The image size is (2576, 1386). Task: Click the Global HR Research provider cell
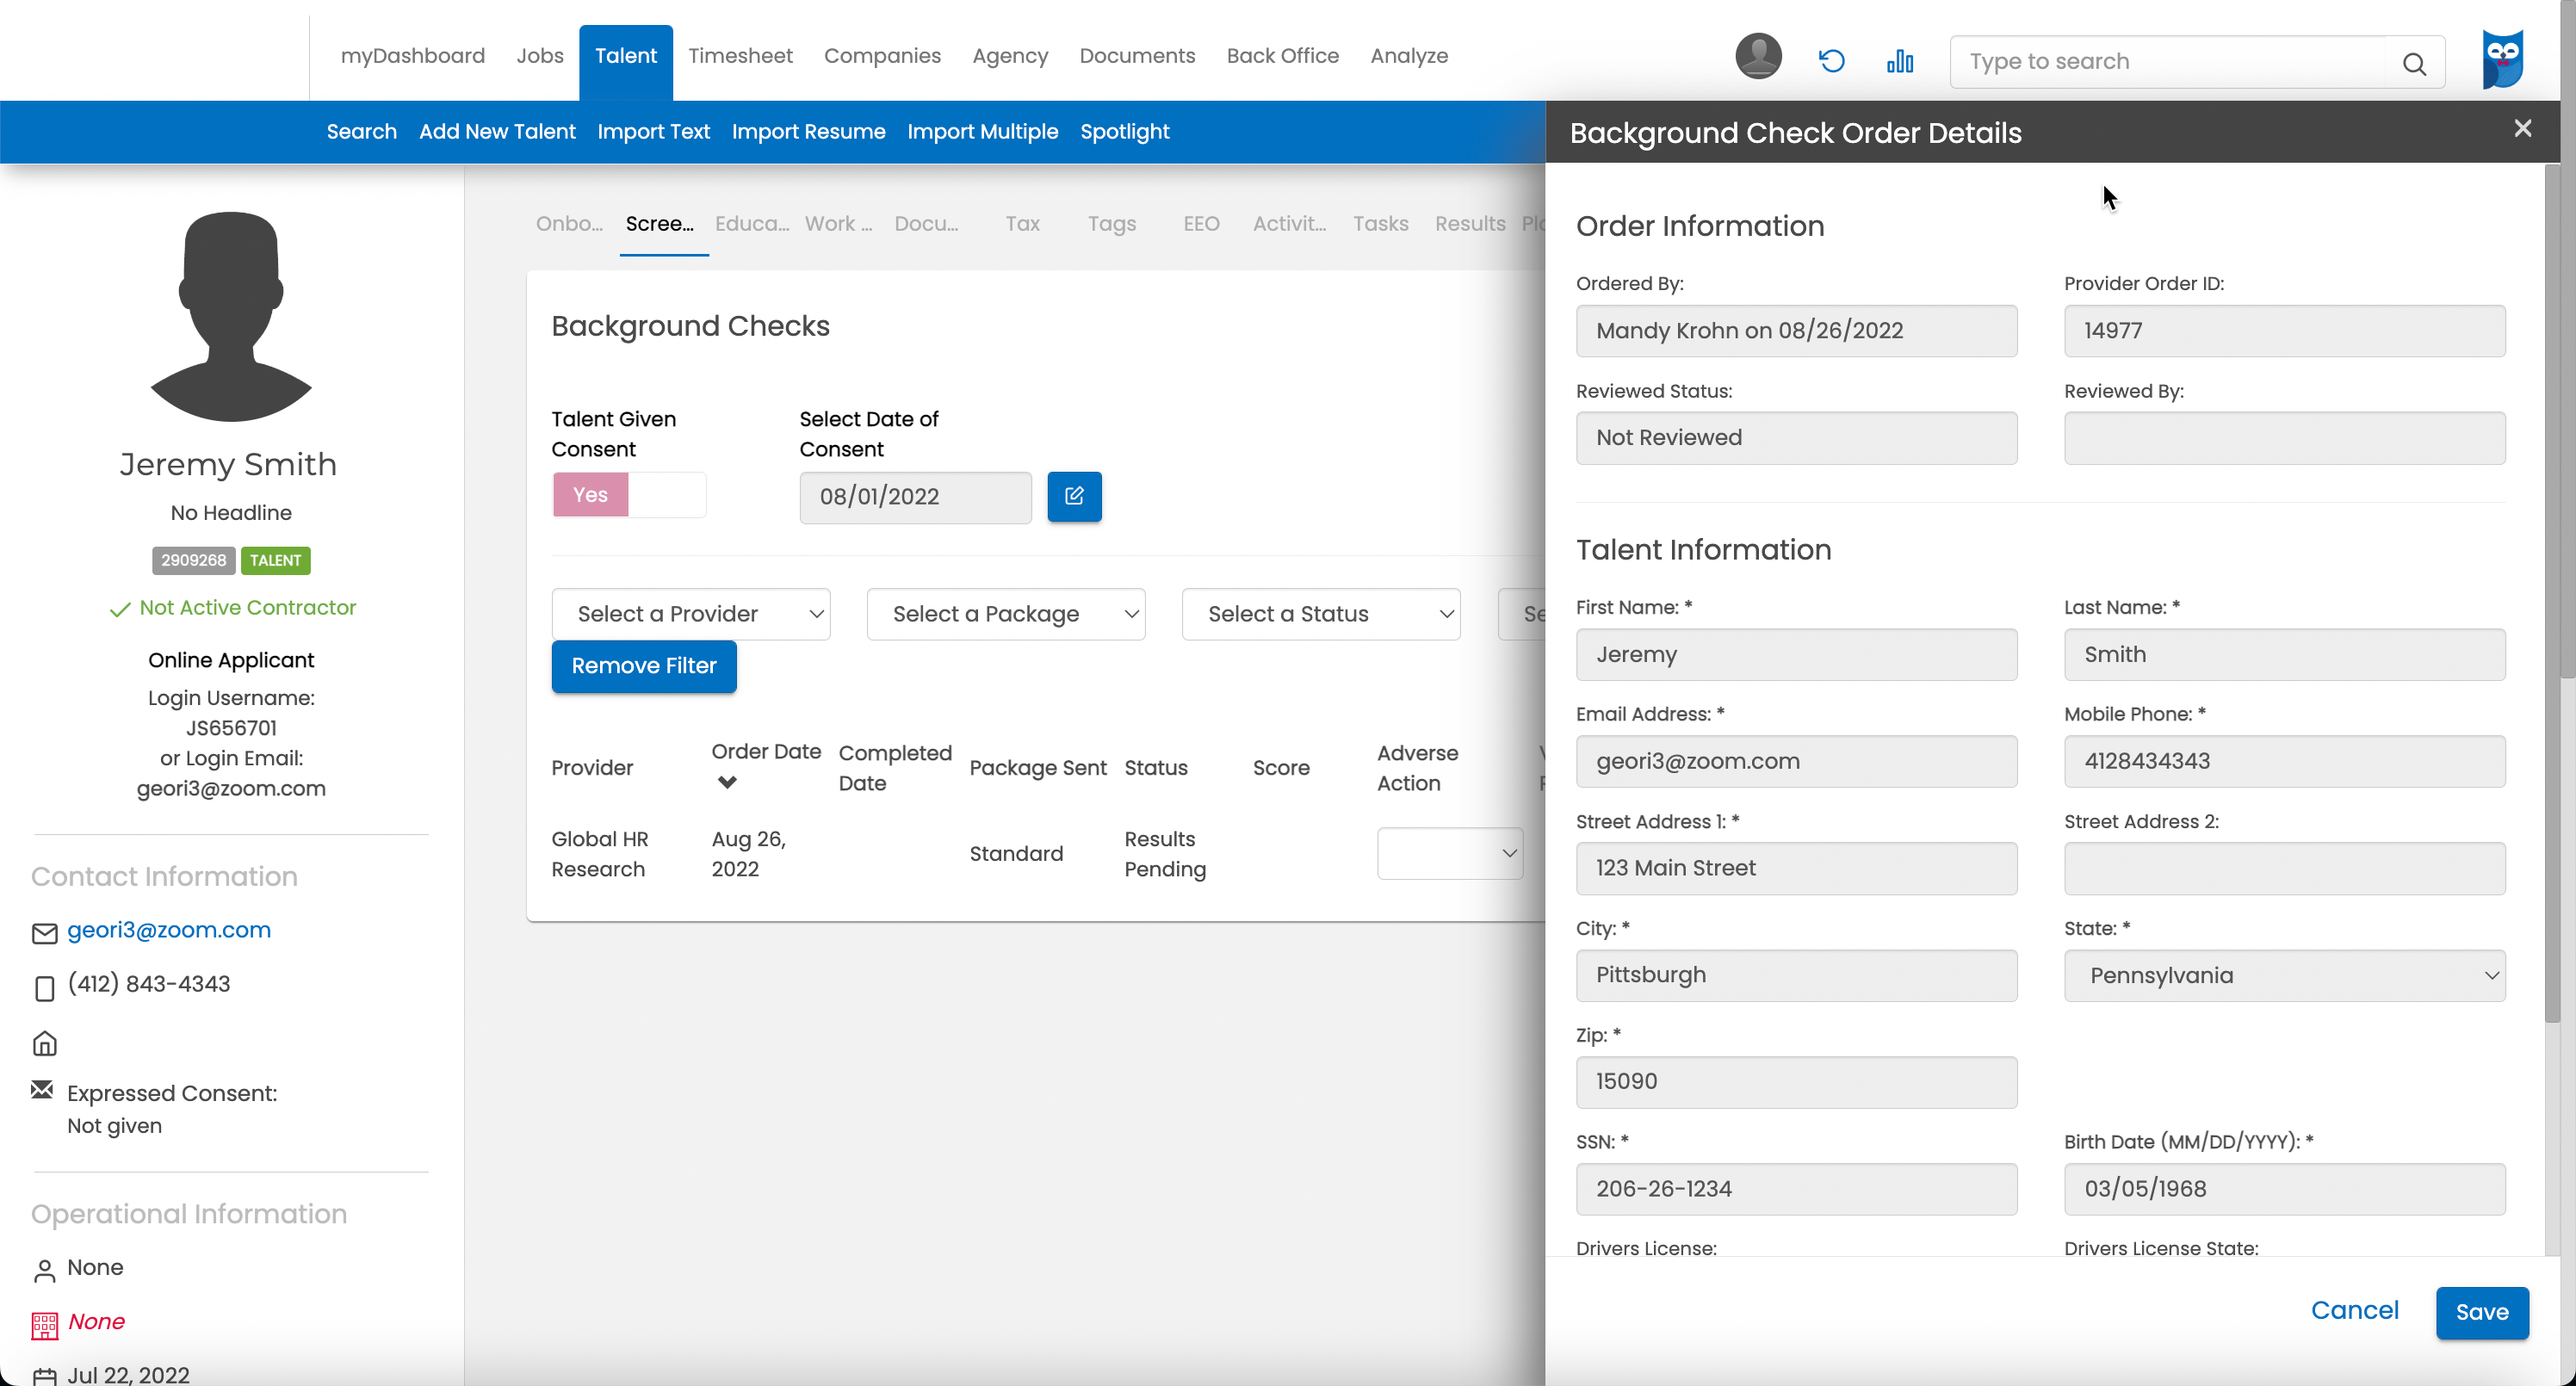(x=599, y=854)
